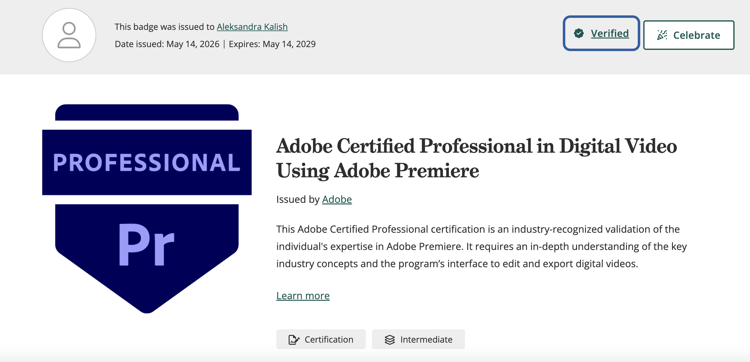This screenshot has width=750, height=362.
Task: Click the Date issued: May 14, 2026 text
Action: [x=167, y=44]
